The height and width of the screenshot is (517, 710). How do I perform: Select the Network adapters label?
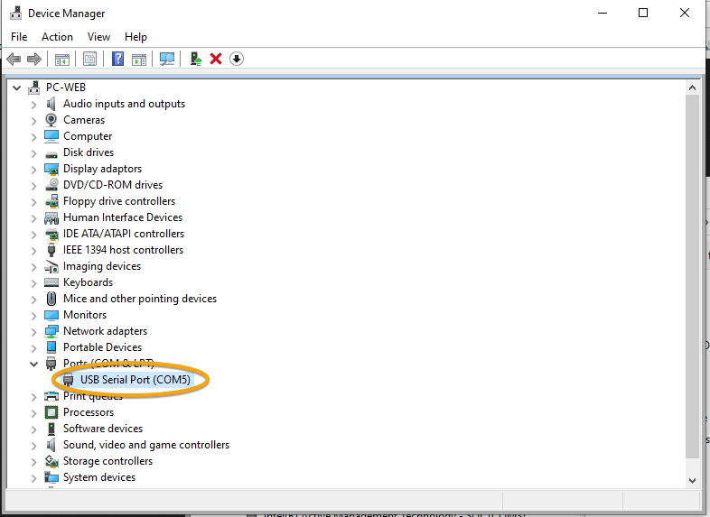click(105, 331)
